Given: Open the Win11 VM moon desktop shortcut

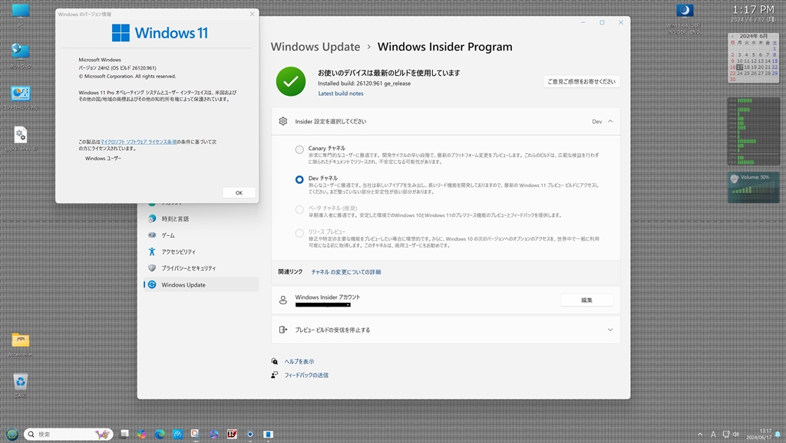Looking at the screenshot, I should click(684, 18).
